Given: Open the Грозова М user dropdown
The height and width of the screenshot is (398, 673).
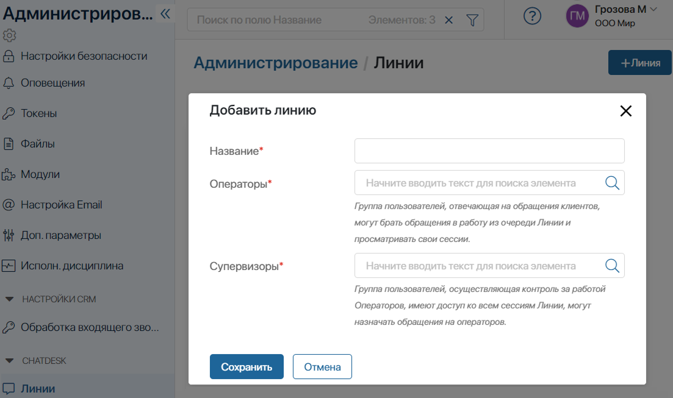Looking at the screenshot, I should [653, 9].
